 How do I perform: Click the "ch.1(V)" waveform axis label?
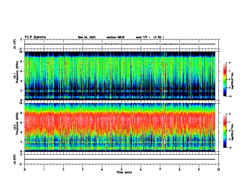15,44
